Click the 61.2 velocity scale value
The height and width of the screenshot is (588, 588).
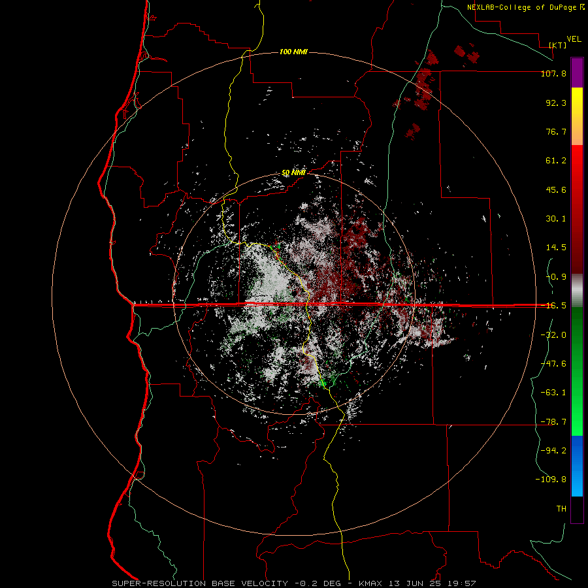click(x=556, y=161)
